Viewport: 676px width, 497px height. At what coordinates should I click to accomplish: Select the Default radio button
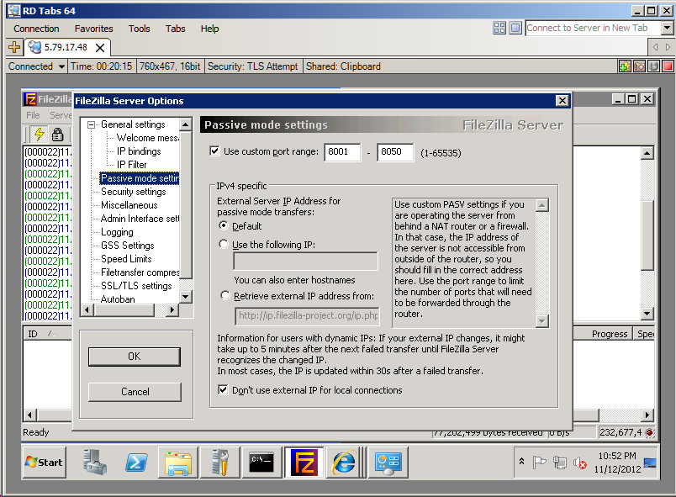pos(224,225)
